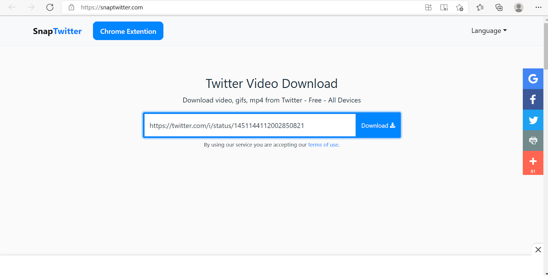The width and height of the screenshot is (548, 276).
Task: Close the bottom ad banner
Action: click(538, 250)
